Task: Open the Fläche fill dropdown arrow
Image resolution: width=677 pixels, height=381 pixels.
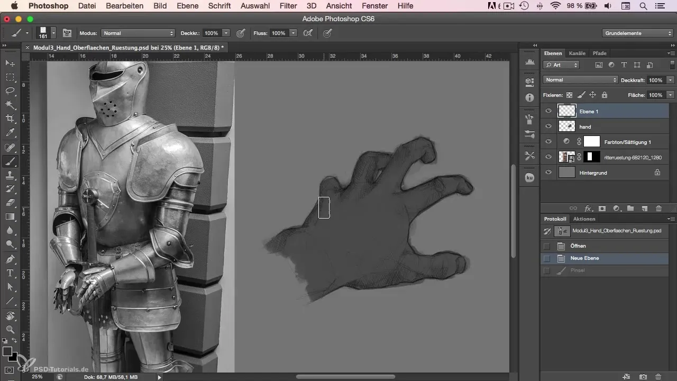Action: pos(671,95)
